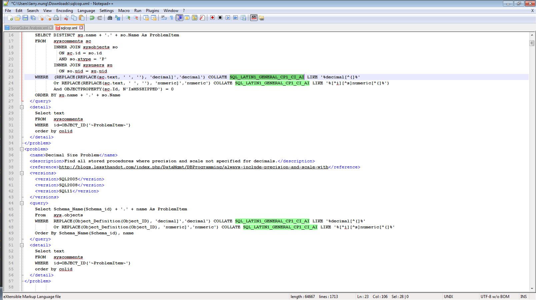Toggle synchronized horizontal scrolling icon
The width and height of the screenshot is (536, 300).
pos(154,18)
